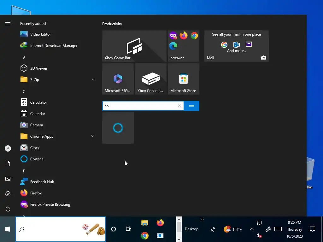Expand the Chrome Apps folder chevron
This screenshot has width=323, height=242.
[93, 136]
